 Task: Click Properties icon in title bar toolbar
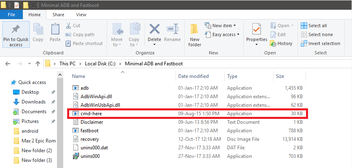pos(17,5)
